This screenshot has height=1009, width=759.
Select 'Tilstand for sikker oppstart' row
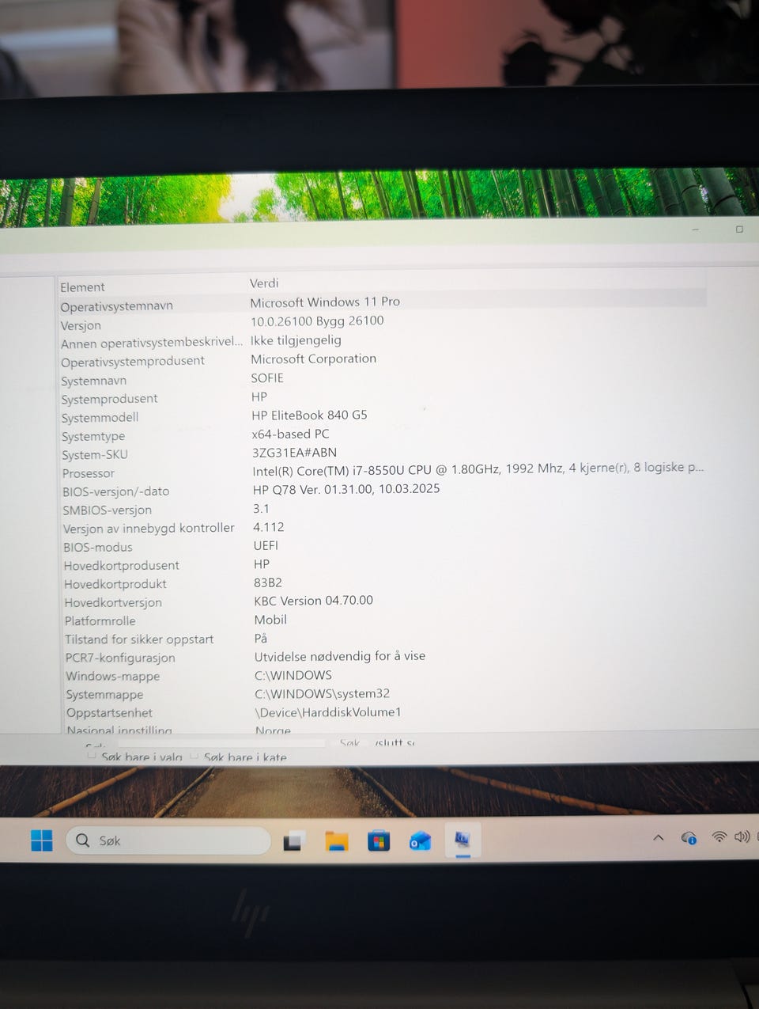tap(383, 639)
